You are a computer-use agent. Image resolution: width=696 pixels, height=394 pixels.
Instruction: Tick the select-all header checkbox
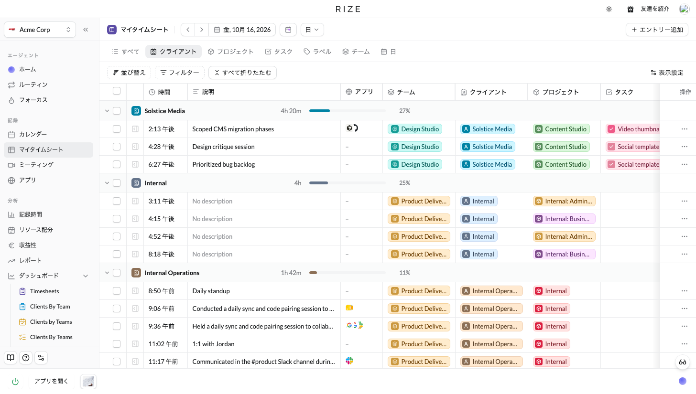coord(117,91)
